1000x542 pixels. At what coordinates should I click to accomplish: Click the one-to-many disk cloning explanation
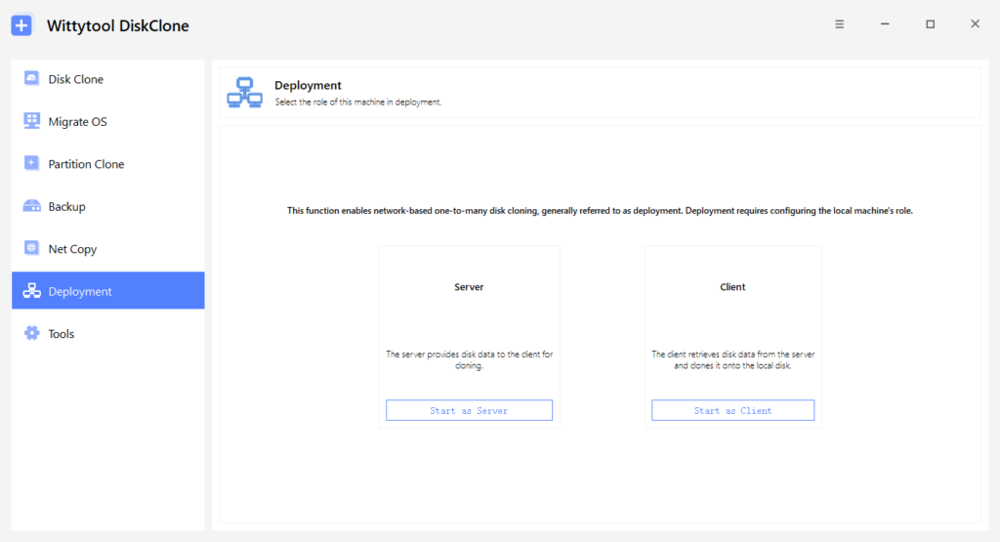(x=600, y=210)
